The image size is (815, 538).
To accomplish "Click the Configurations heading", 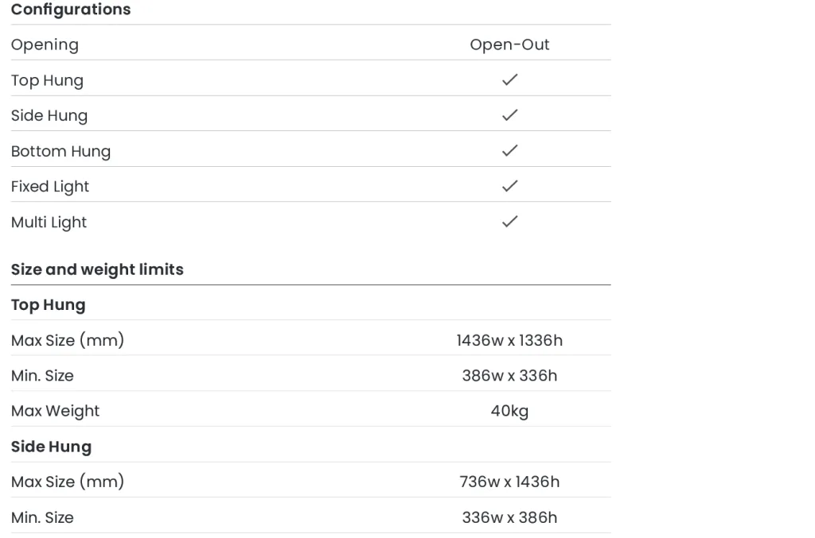I will pos(71,10).
